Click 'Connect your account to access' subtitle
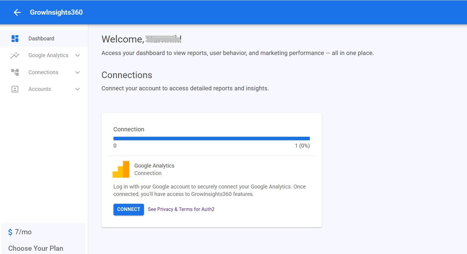 click(185, 89)
